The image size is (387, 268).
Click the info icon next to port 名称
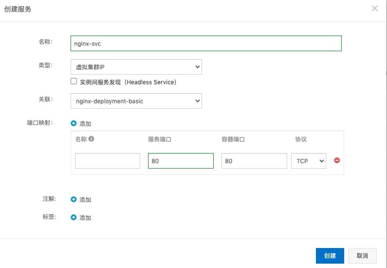[x=91, y=139]
